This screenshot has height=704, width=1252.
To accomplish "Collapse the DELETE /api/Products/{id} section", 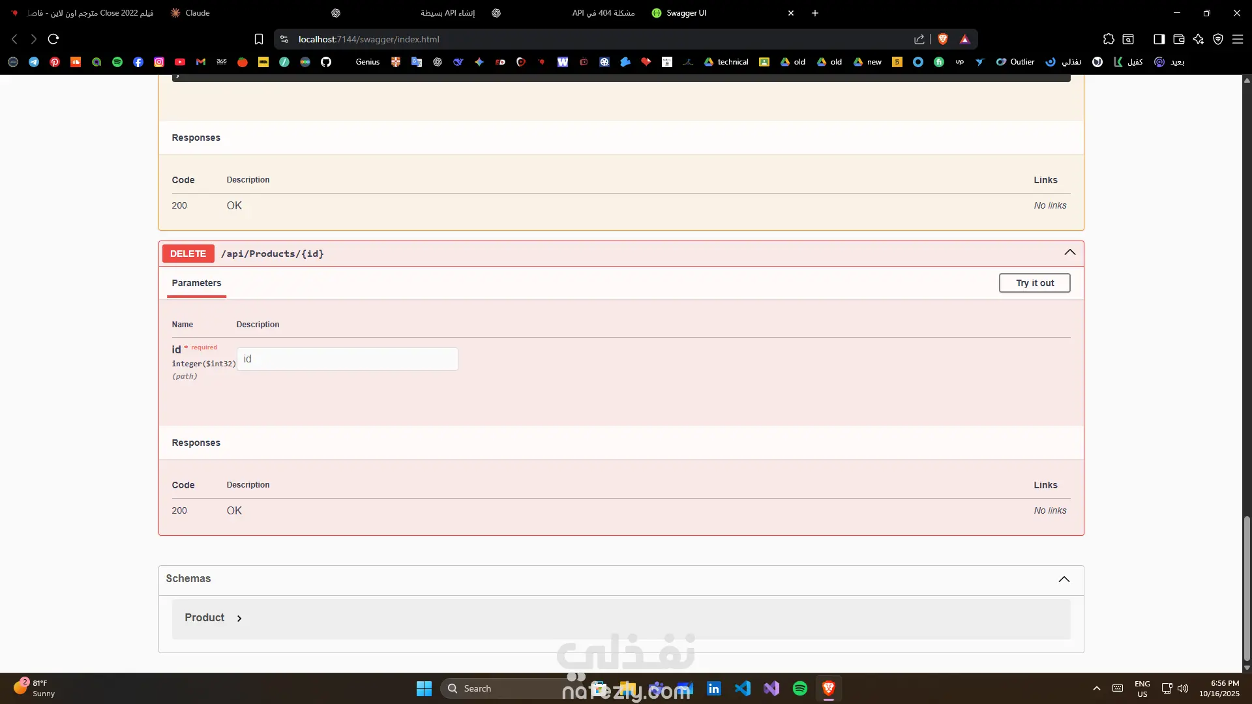I will pyautogui.click(x=1070, y=253).
